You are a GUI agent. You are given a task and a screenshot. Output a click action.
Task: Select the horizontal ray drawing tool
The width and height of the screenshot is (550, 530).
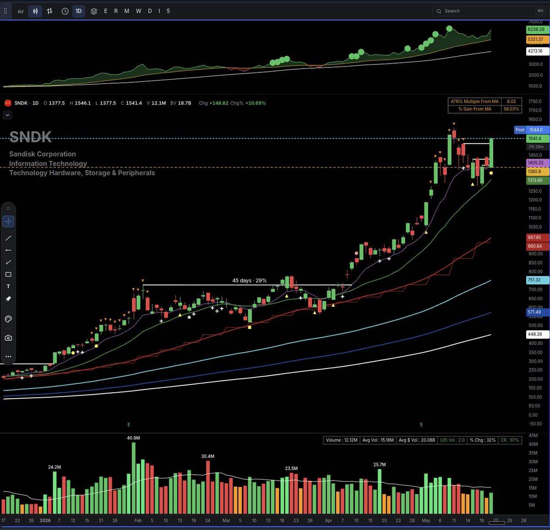click(x=8, y=250)
